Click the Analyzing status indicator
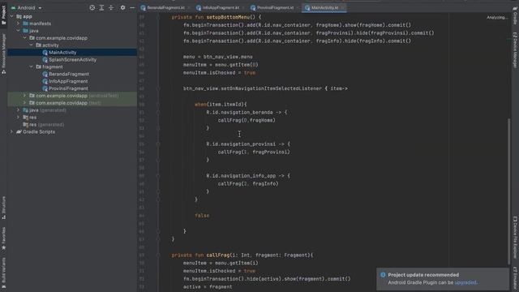This screenshot has height=292, width=519. (x=497, y=18)
